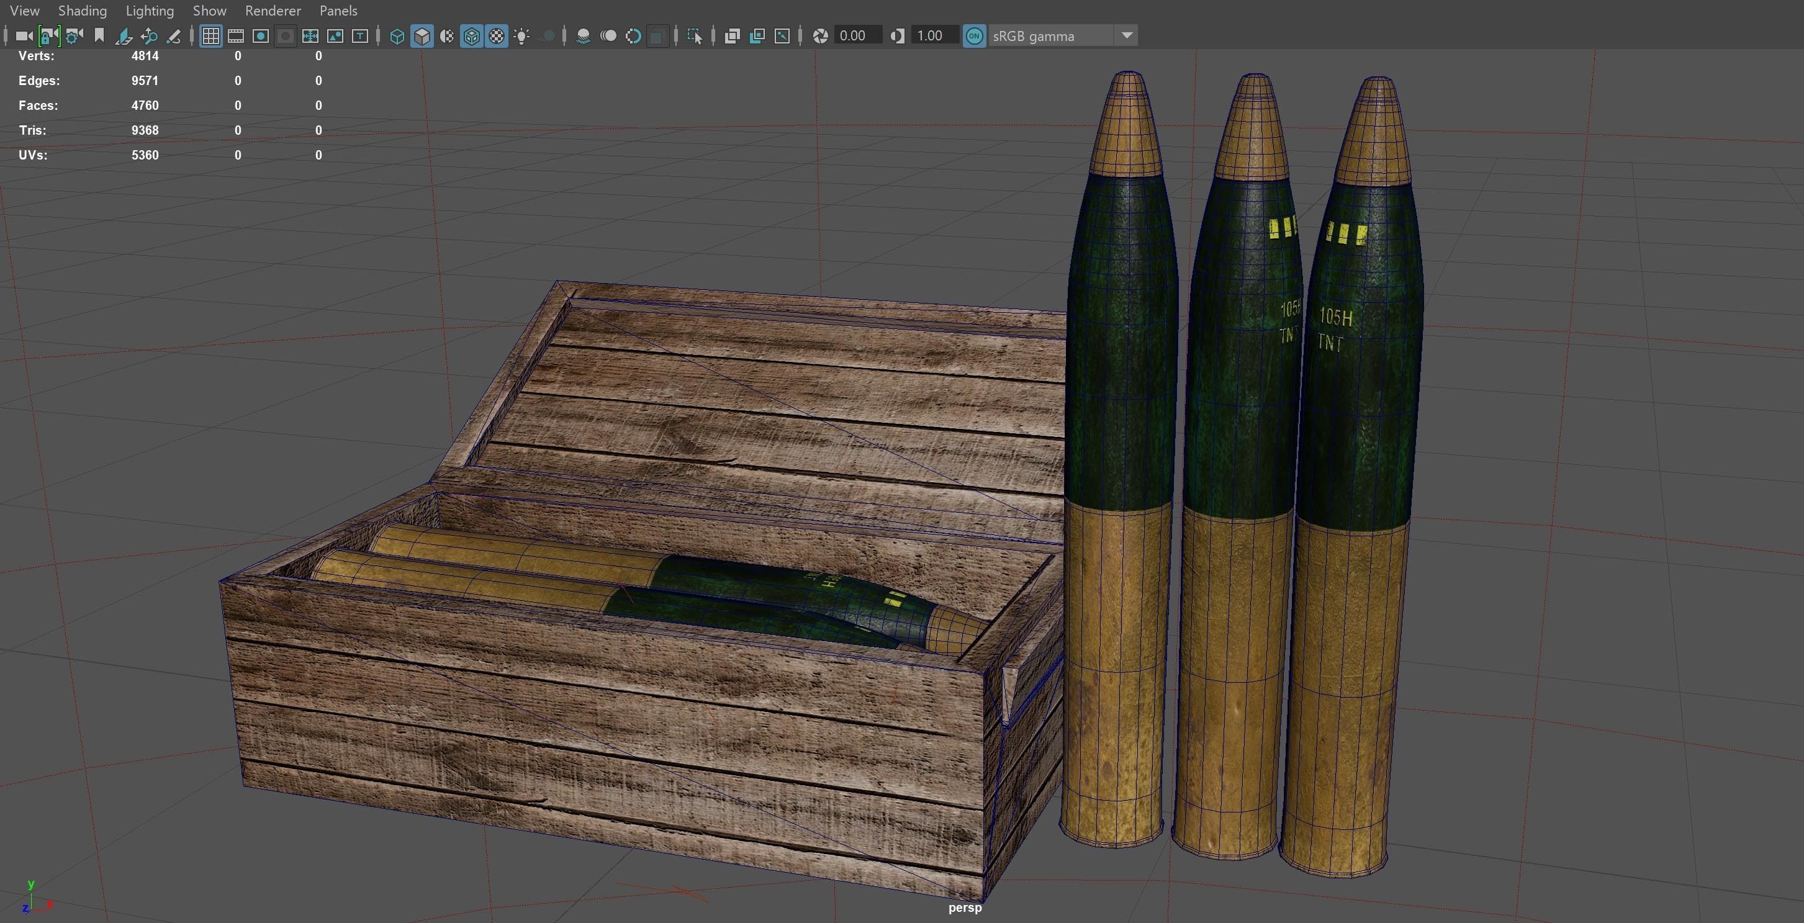Open the Renderer menu
Image resolution: width=1804 pixels, height=923 pixels.
[273, 11]
